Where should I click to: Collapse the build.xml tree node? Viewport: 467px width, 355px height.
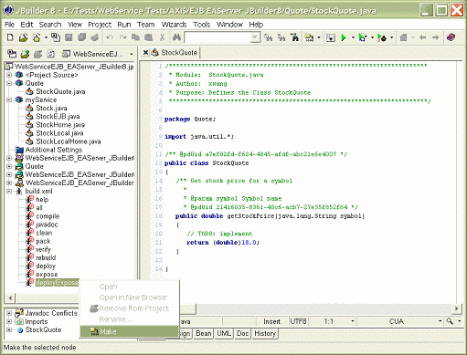(x=9, y=191)
